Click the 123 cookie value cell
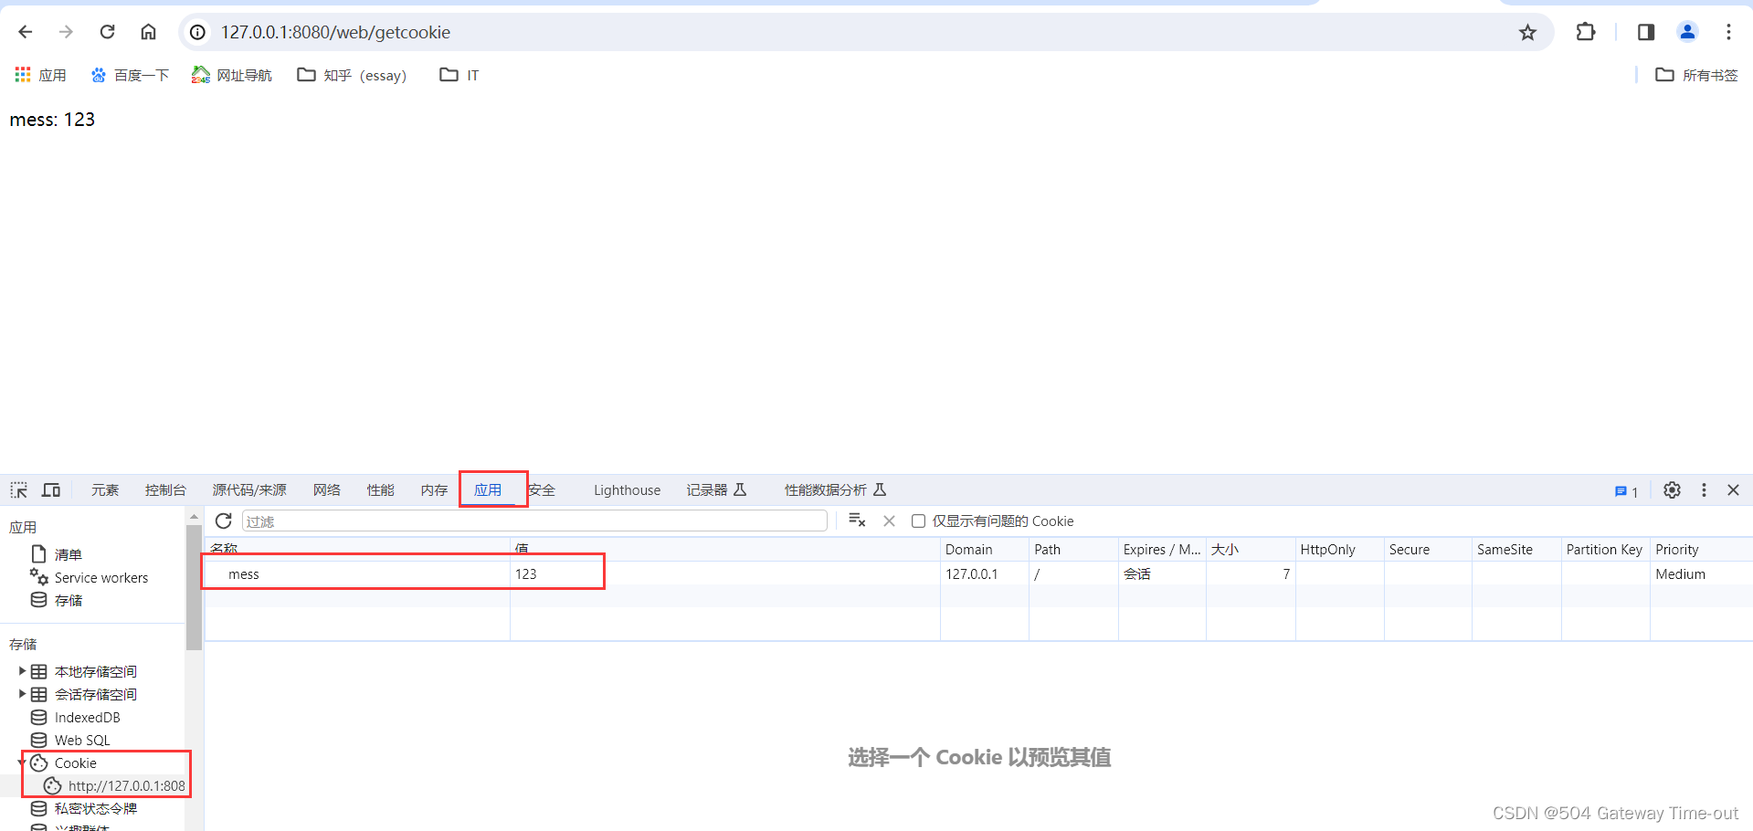Image resolution: width=1753 pixels, height=831 pixels. pos(725,573)
